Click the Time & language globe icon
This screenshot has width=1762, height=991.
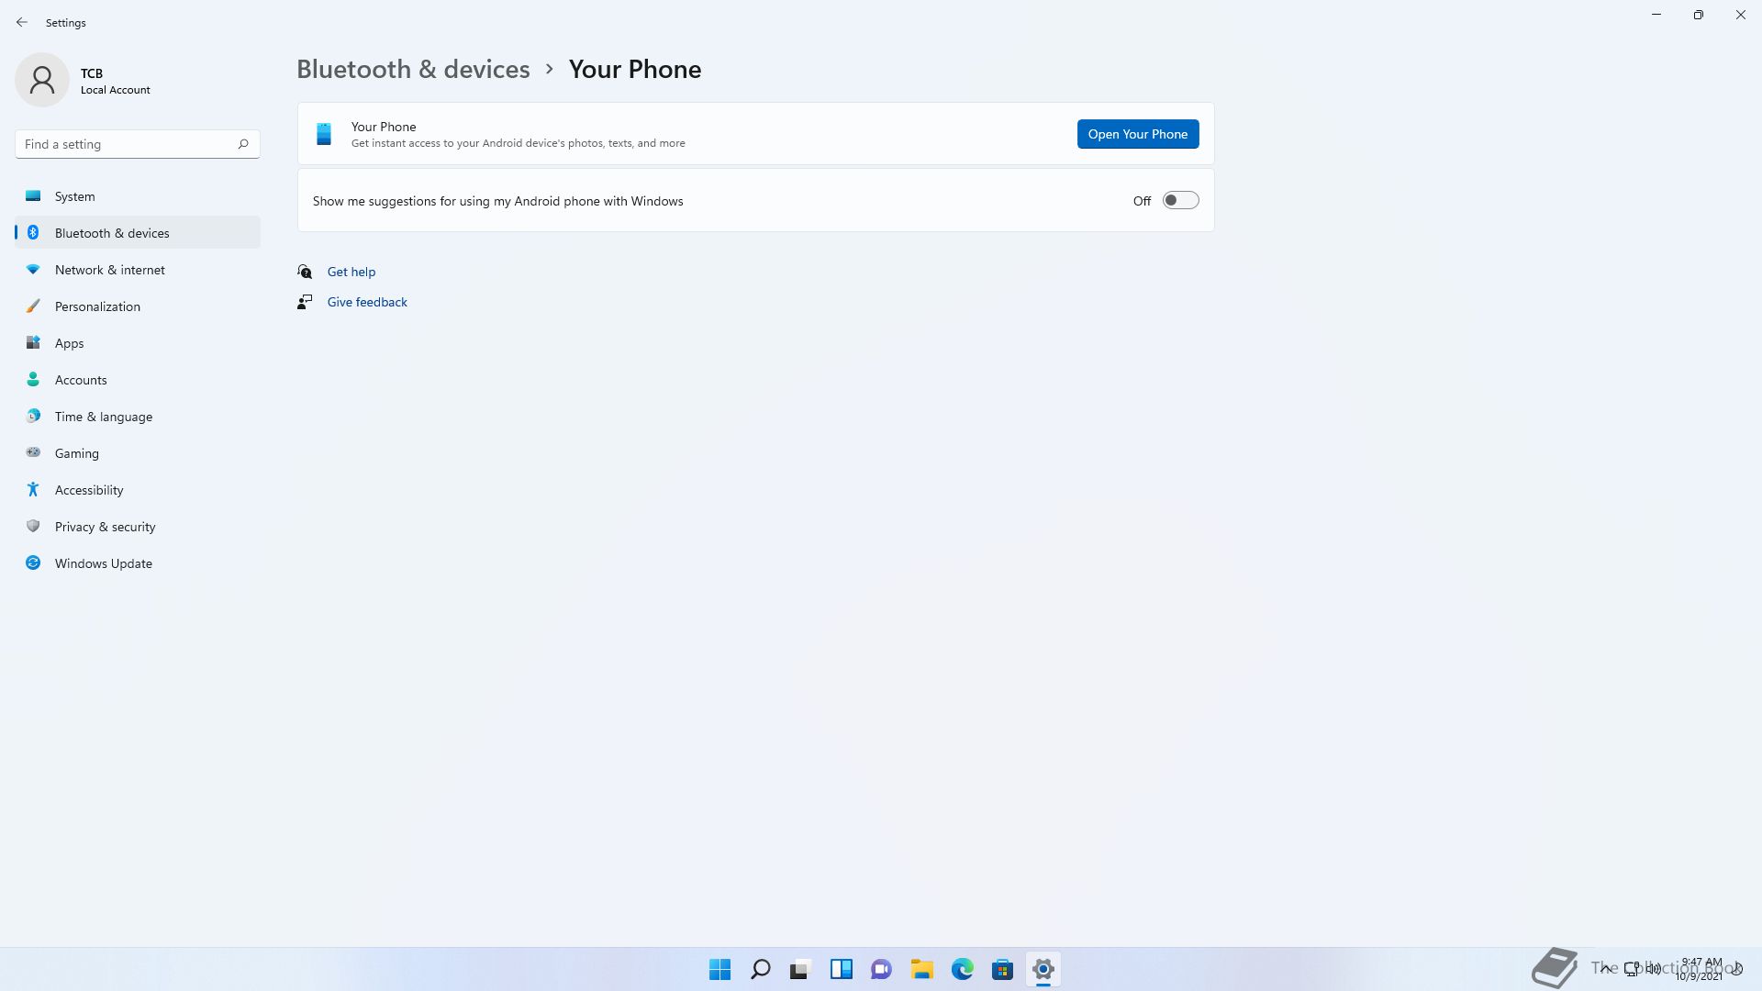33,417
